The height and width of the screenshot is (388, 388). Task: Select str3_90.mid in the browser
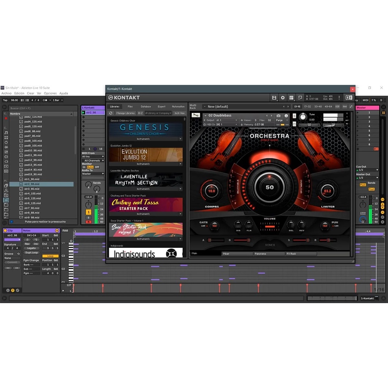click(32, 189)
